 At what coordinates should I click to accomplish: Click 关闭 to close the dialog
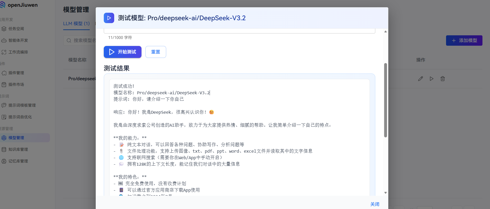point(375,204)
